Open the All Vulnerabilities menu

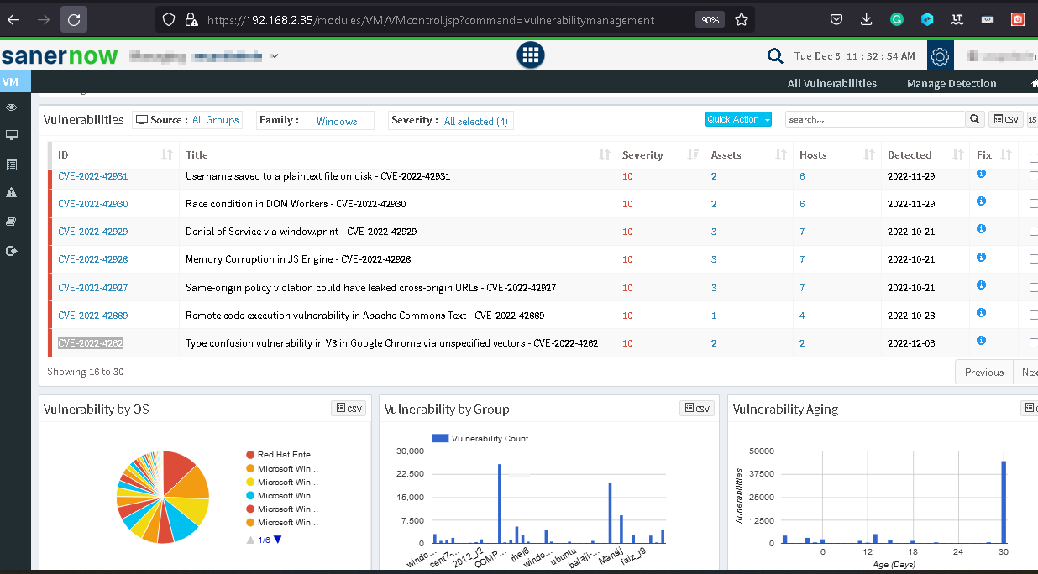tap(831, 83)
